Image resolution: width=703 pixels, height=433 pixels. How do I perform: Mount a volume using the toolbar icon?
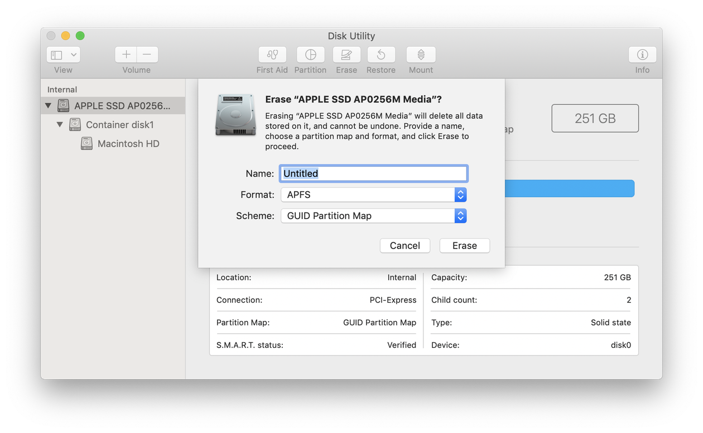pos(420,55)
